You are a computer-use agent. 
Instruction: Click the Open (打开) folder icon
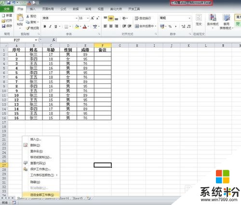coord(3,21)
